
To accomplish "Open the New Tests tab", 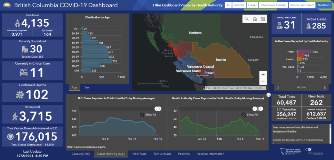I will pyautogui.click(x=139, y=154).
